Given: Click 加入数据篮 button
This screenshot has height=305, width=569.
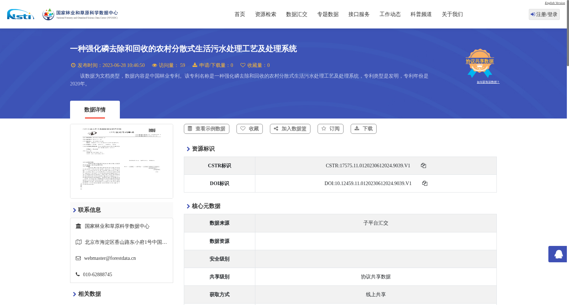Looking at the screenshot, I should coord(290,129).
